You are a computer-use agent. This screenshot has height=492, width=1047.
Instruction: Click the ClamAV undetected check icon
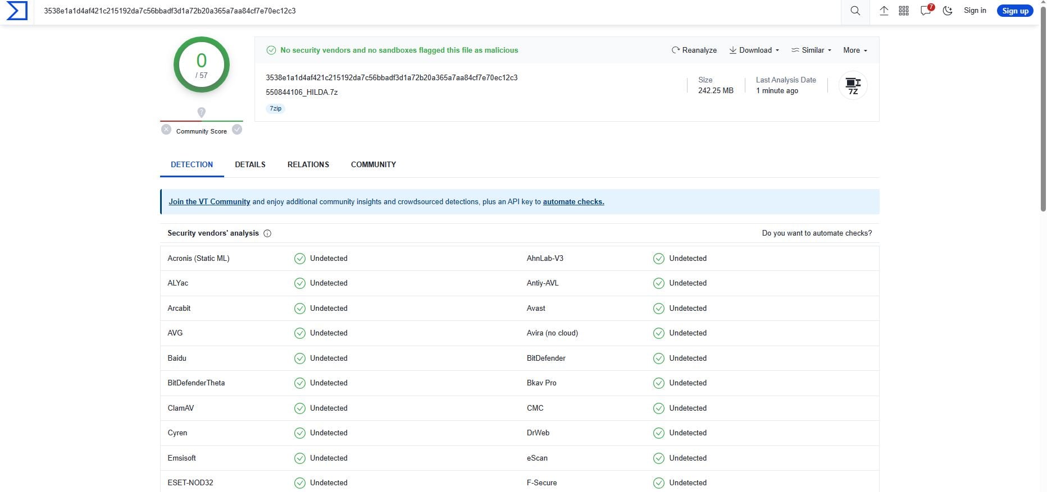[300, 408]
